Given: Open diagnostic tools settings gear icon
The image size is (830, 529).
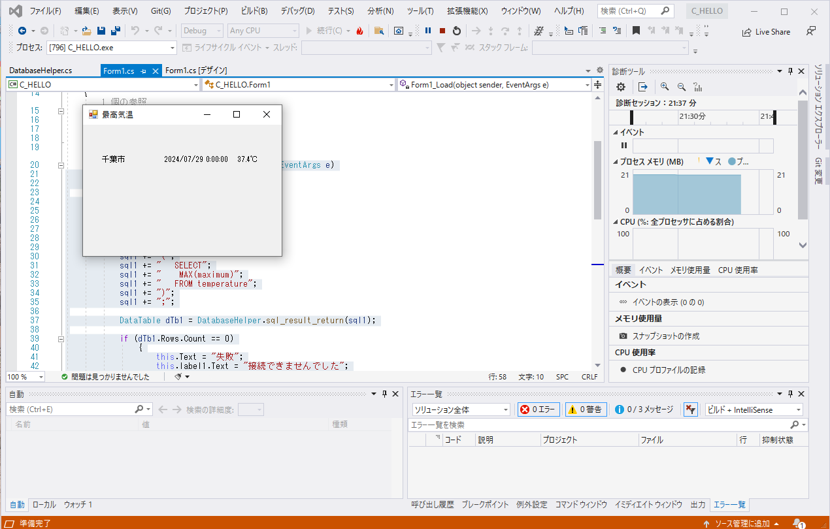Looking at the screenshot, I should click(x=621, y=87).
